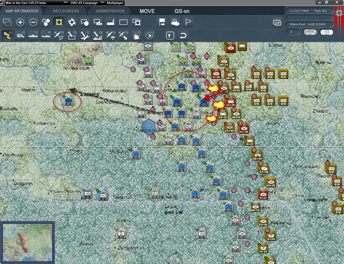This screenshot has height=264, width=344.
Task: Click the F12 circular arrow icon
Action: (x=149, y=35)
